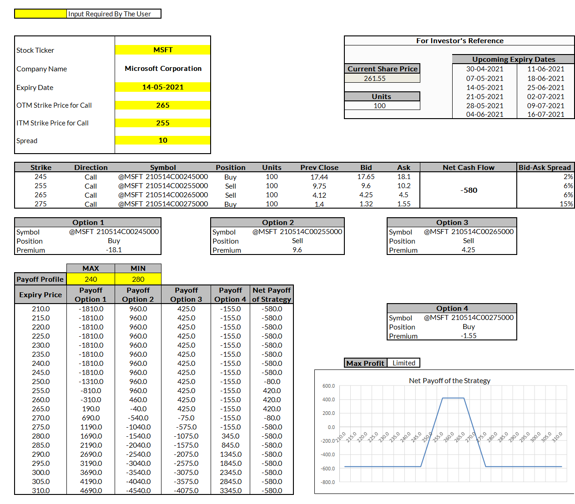Screen dimensions: 575x504
Task: Click the 'Option 4' box header
Action: click(452, 309)
